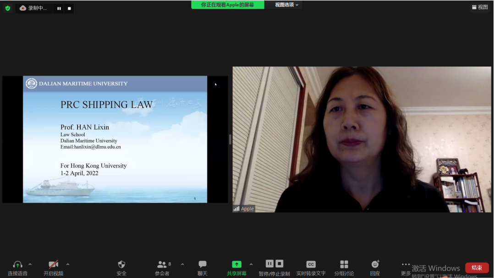The height and width of the screenshot is (278, 495).
Task: Open the More options ellipsis
Action: tap(406, 265)
